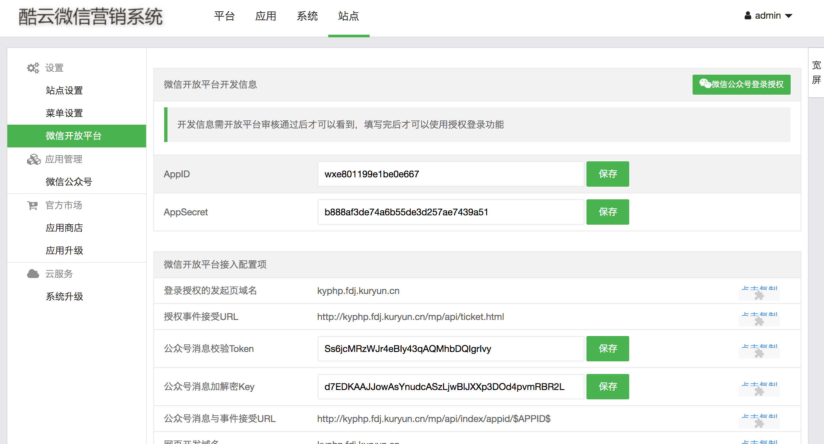Click the 登录授权的发起页域名 row label
The height and width of the screenshot is (444, 824).
(210, 291)
